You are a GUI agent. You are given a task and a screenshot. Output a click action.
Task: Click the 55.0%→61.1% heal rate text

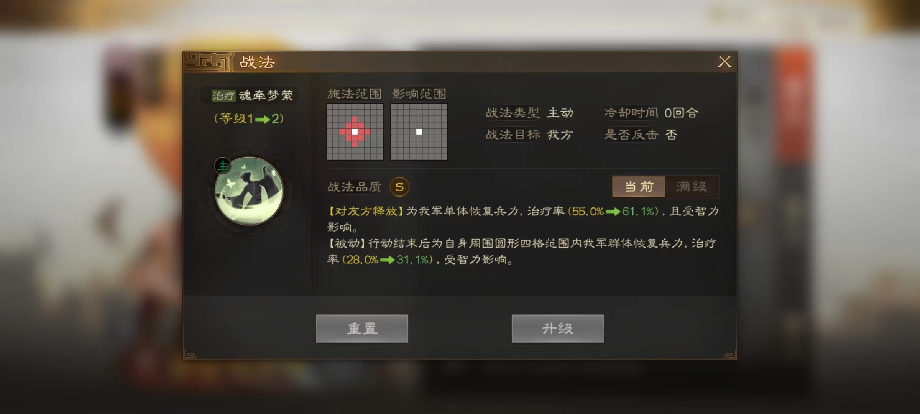[613, 211]
